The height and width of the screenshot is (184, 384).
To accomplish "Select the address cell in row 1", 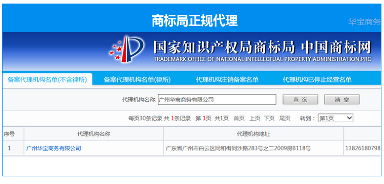I will coord(253,148).
